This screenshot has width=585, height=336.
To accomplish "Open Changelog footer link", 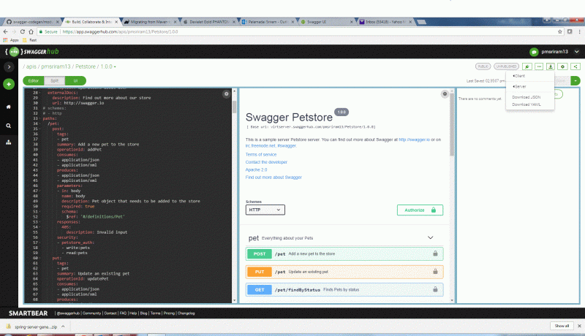I will coord(186,313).
